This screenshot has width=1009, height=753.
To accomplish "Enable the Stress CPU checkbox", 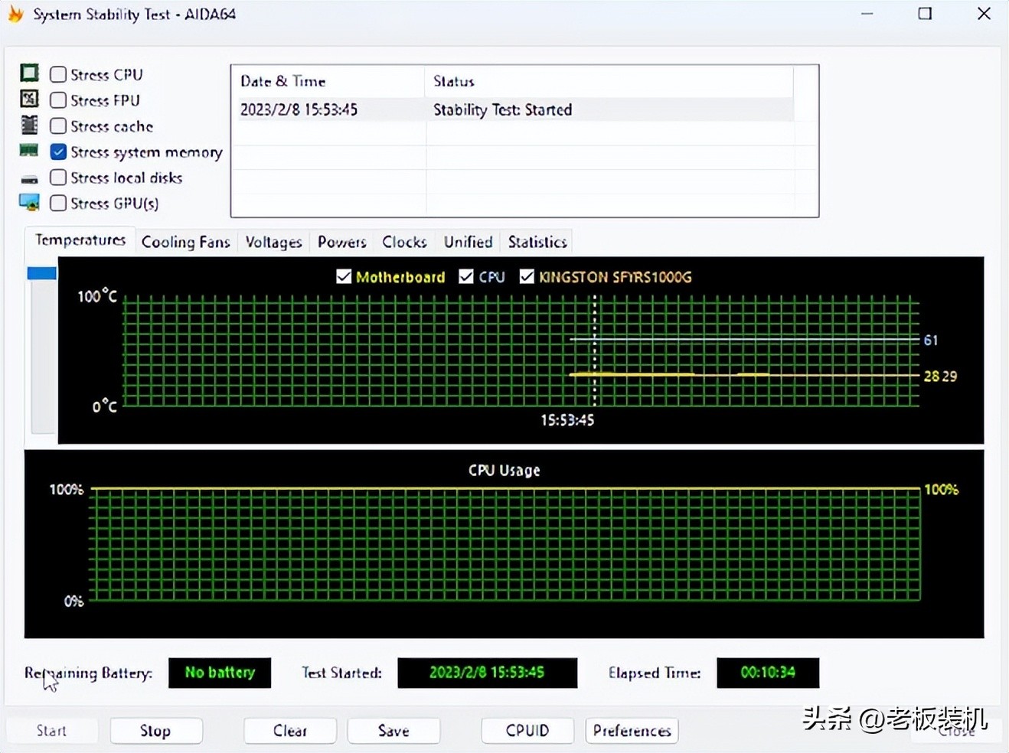I will [57, 73].
